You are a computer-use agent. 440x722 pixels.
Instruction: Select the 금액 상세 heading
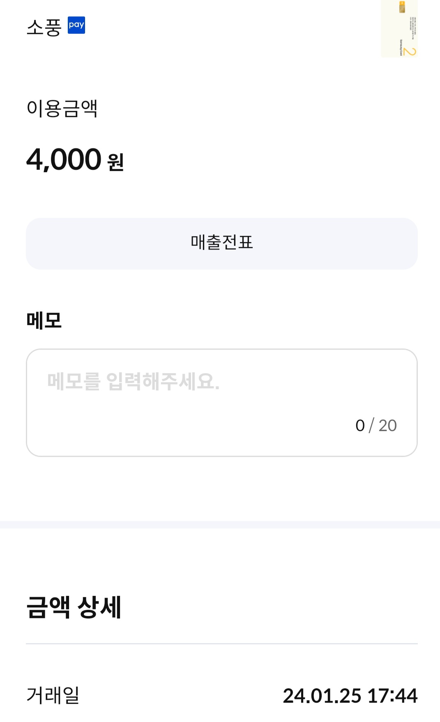(74, 607)
